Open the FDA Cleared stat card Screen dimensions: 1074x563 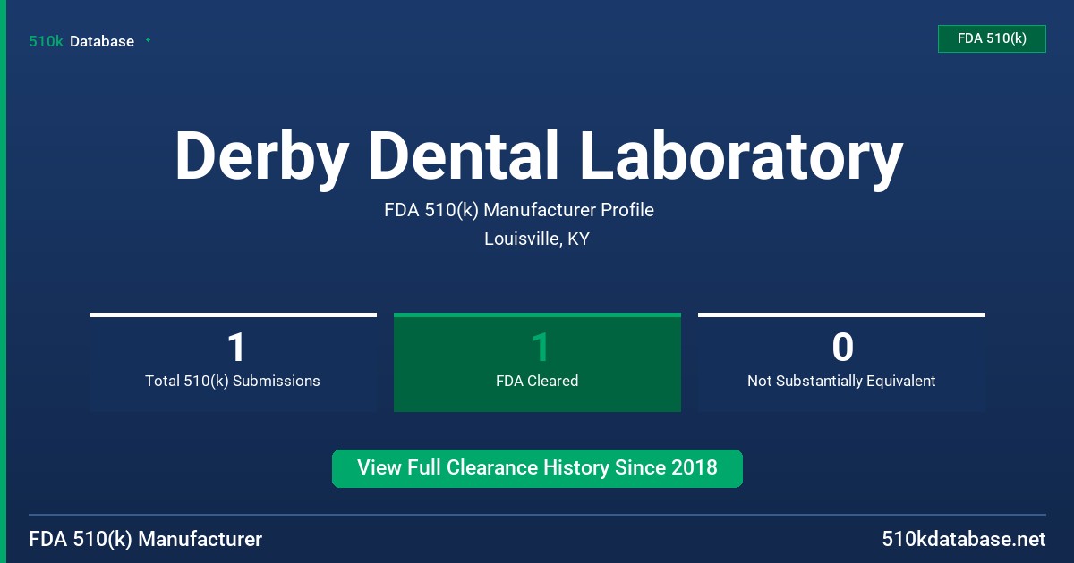[537, 363]
